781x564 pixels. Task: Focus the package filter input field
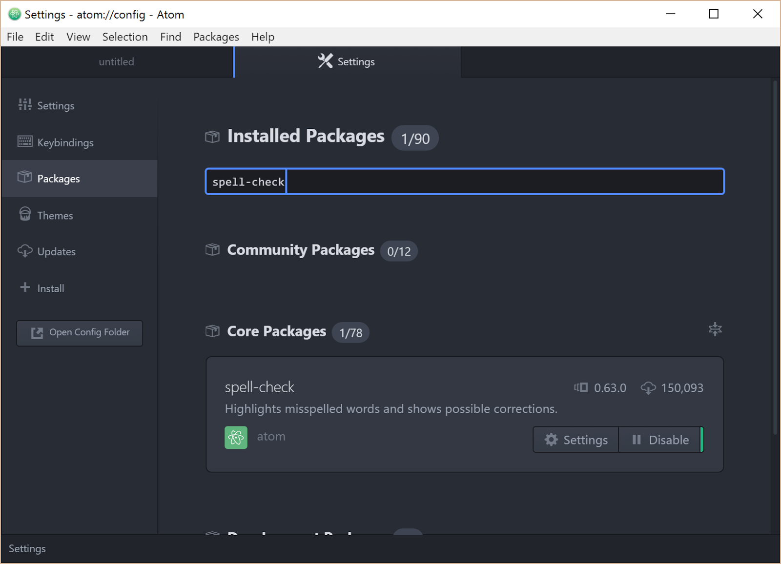465,181
